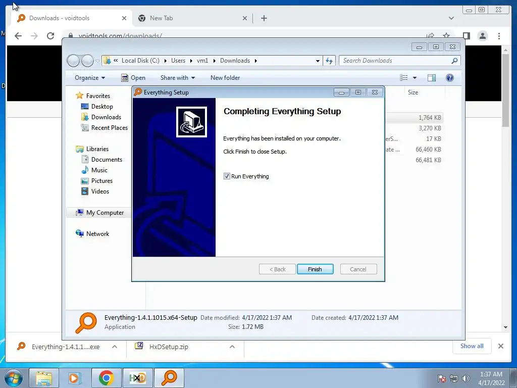Select Libraries in the navigation pane
This screenshot has height=388, width=517.
[97, 149]
